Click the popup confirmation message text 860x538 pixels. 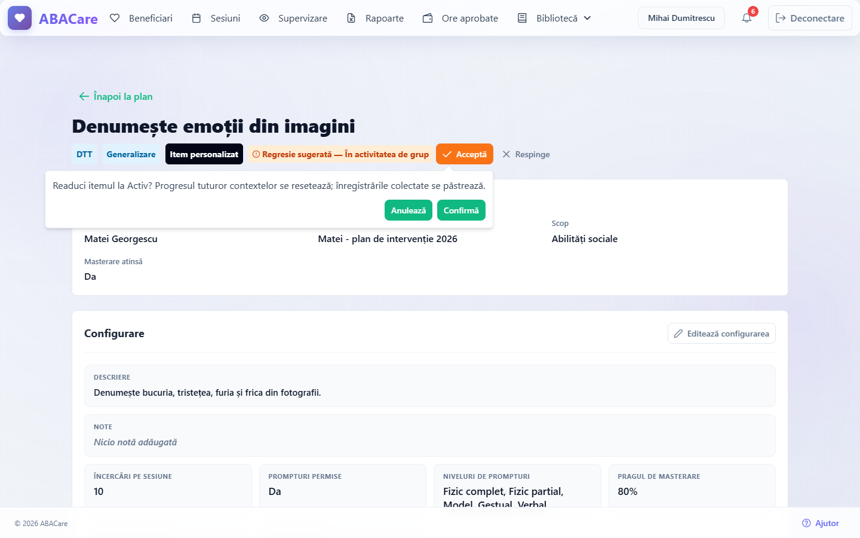269,186
